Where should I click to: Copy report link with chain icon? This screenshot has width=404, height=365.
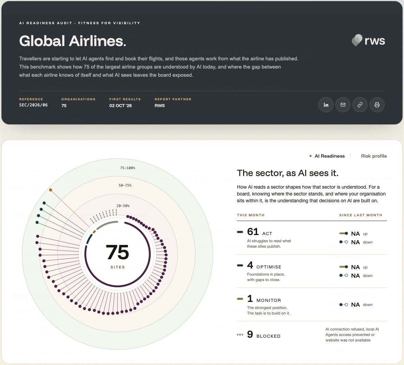(360, 105)
